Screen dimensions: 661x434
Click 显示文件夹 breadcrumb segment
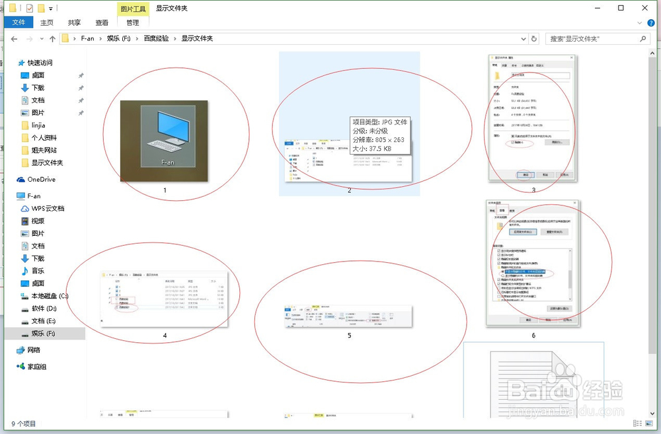click(197, 38)
